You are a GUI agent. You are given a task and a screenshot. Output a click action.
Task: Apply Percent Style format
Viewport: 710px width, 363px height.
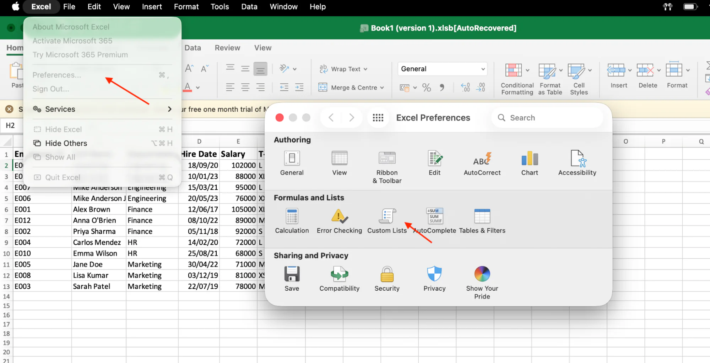427,88
